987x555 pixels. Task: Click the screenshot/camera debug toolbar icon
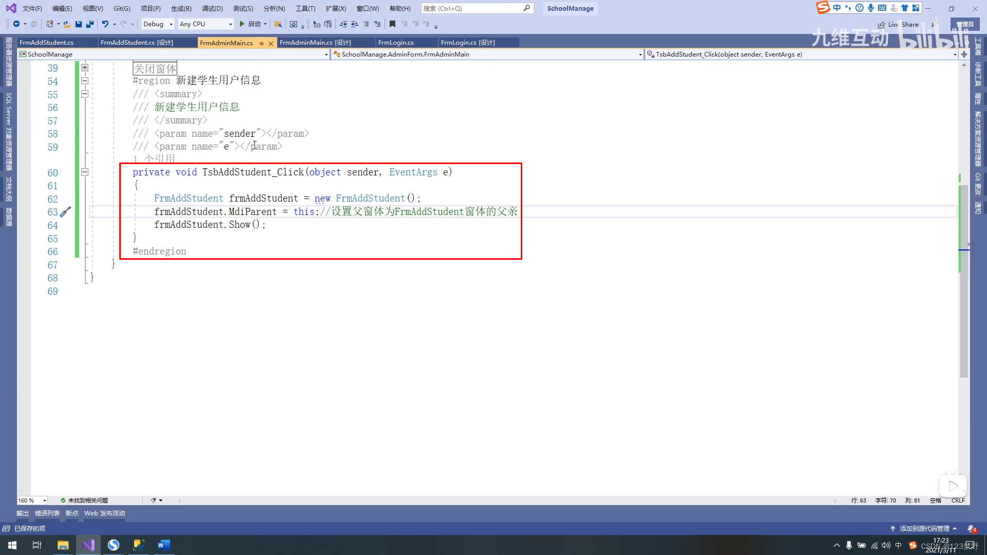(294, 24)
